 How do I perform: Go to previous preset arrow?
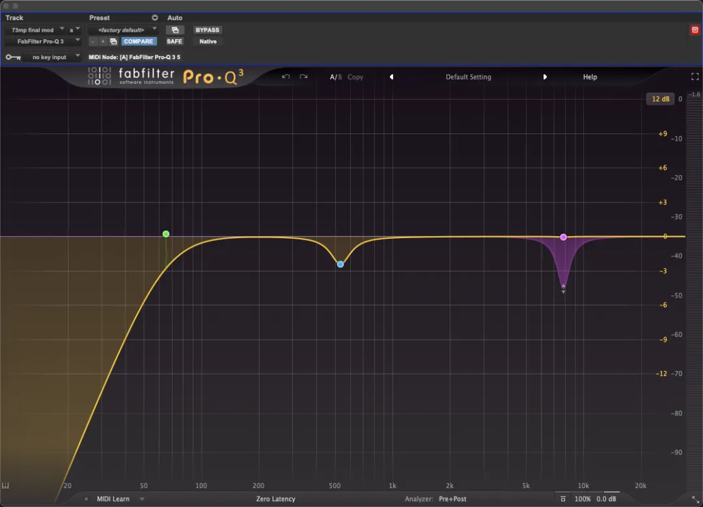click(391, 77)
